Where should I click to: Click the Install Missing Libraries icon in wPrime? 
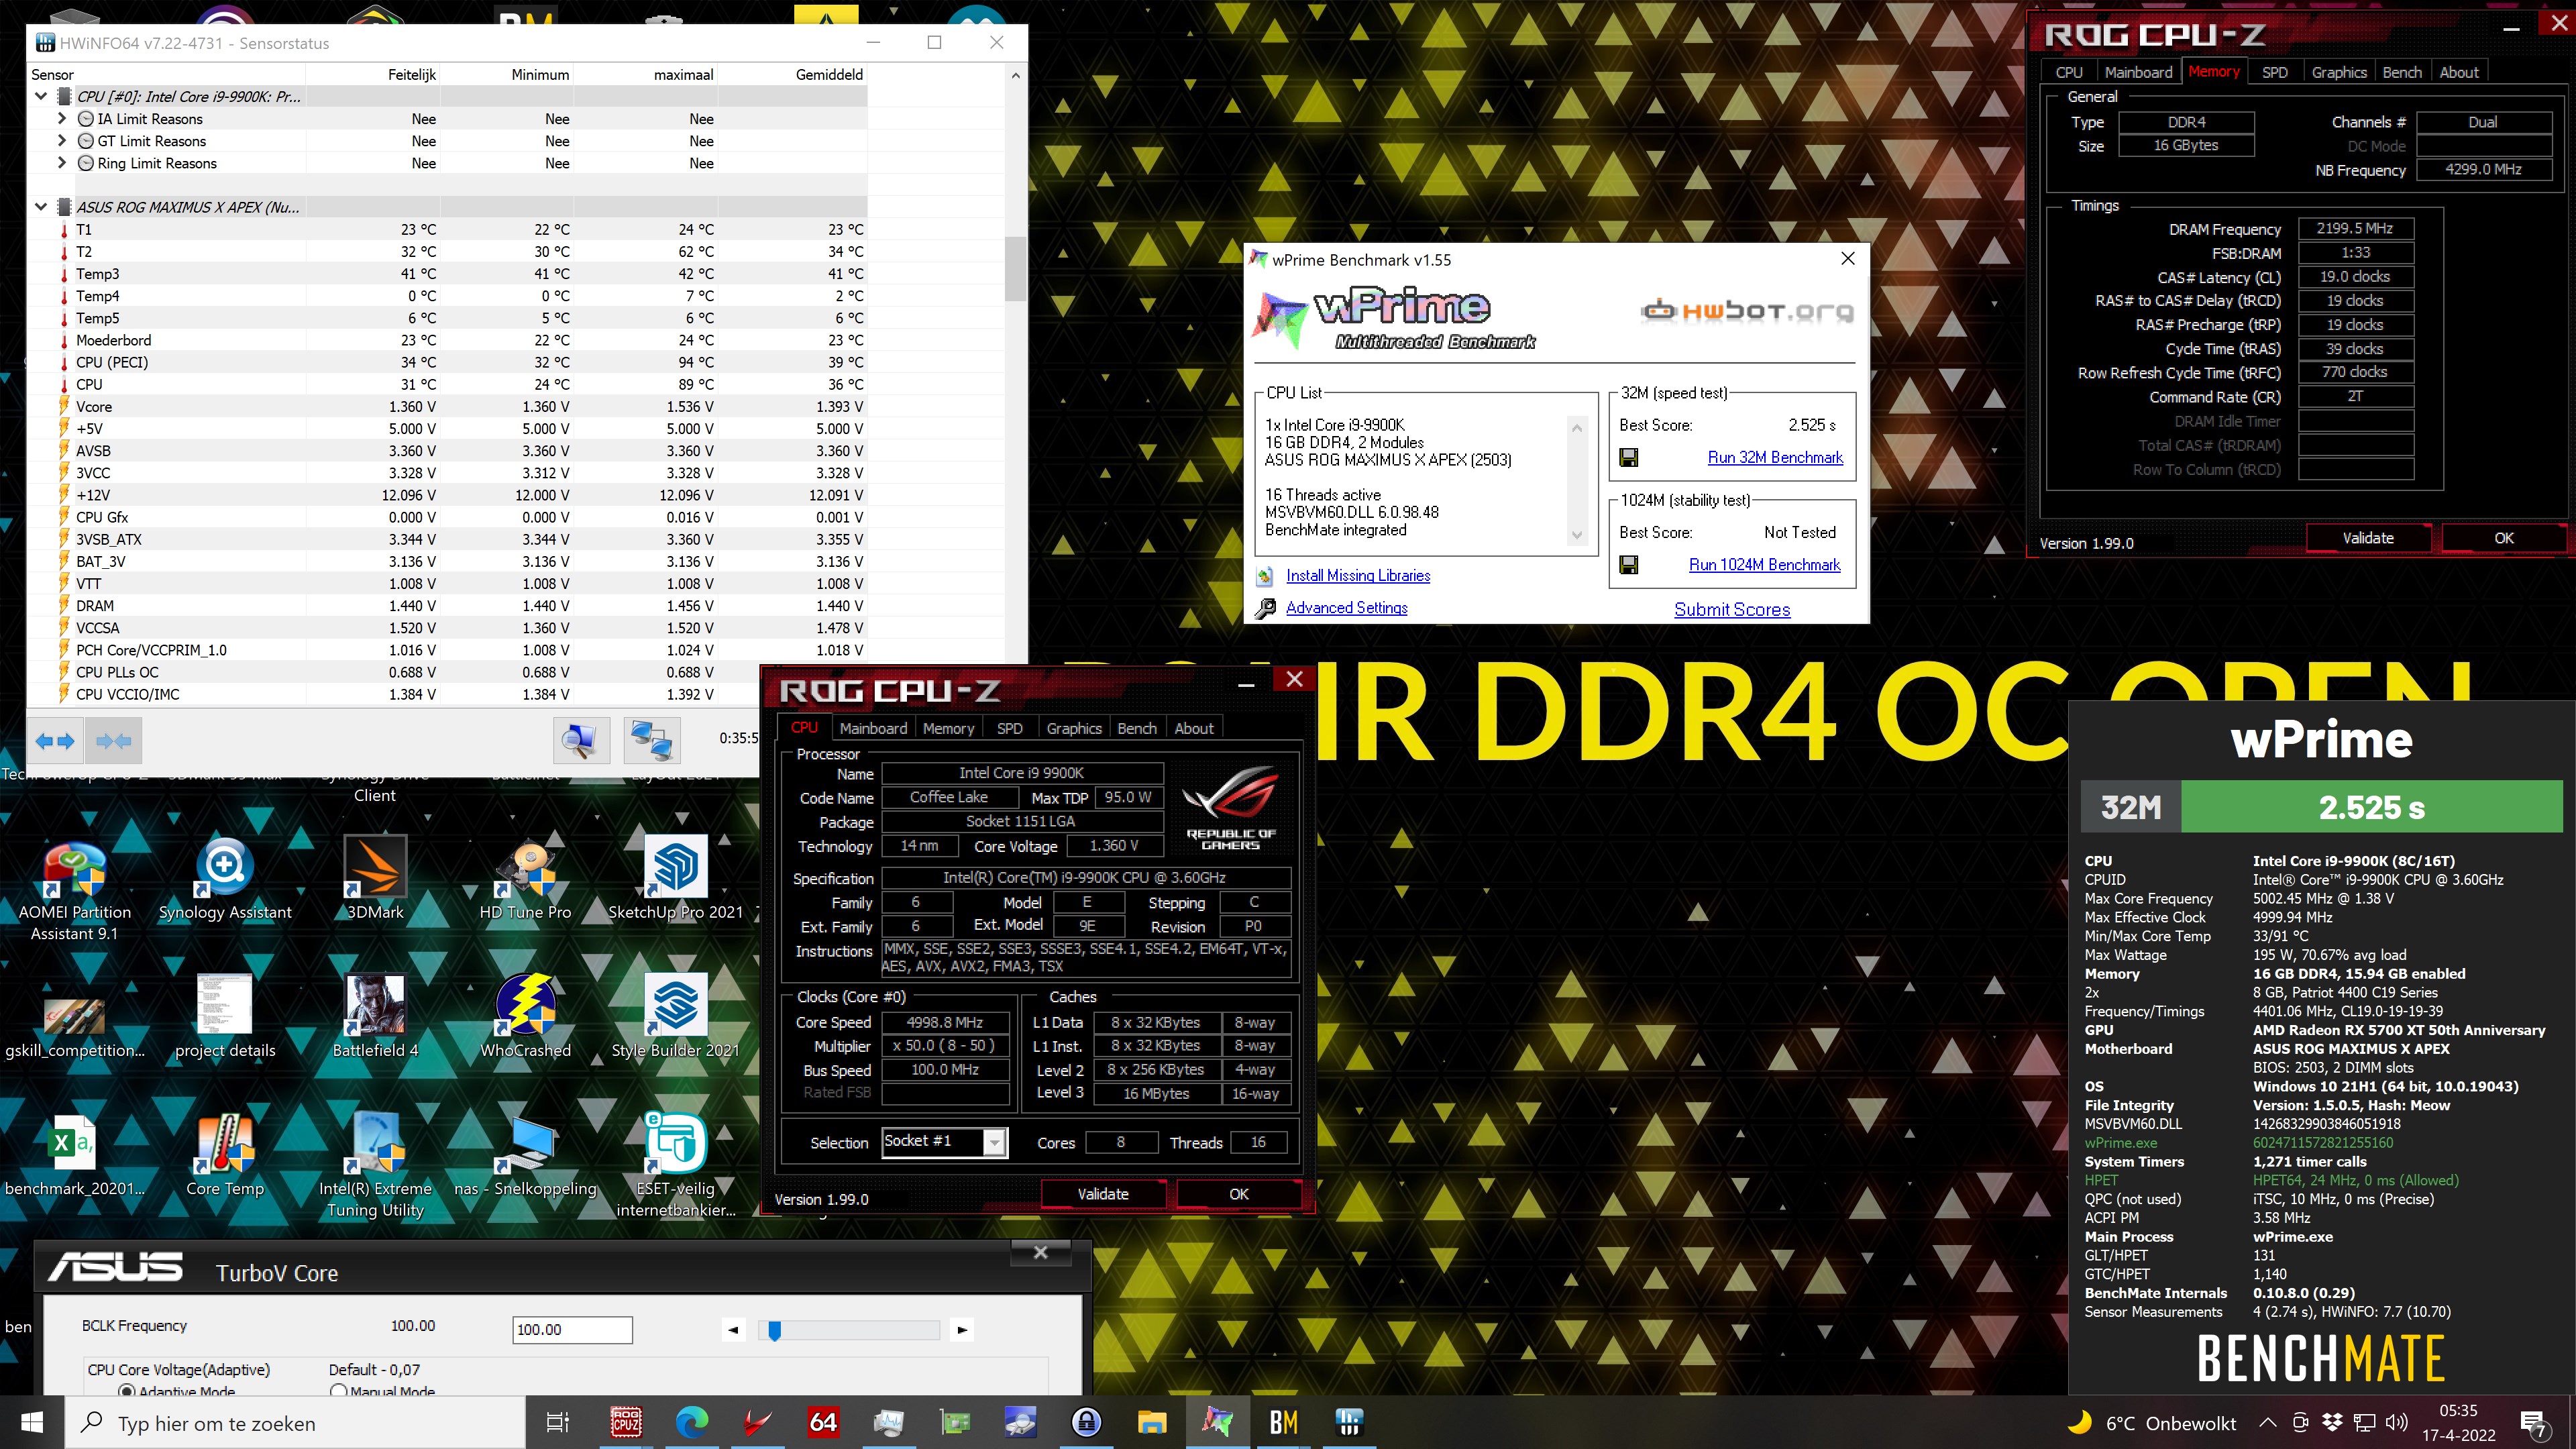tap(1265, 576)
